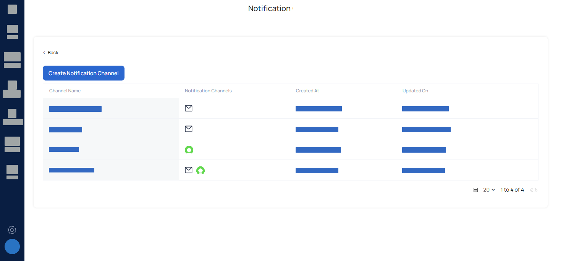
Task: Click the Create Notification Channel button
Action: pos(84,73)
